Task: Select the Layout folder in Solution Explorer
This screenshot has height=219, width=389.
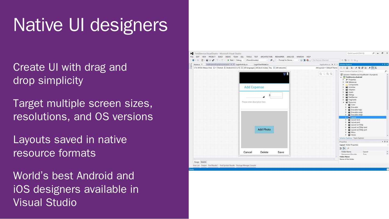Action: [x=363, y=117]
